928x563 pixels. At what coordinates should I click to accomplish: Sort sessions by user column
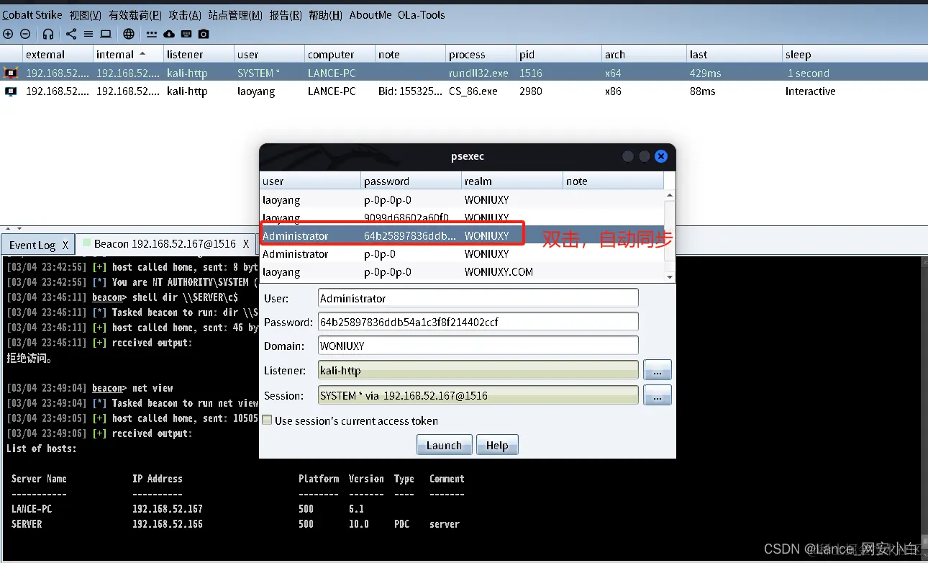click(x=268, y=54)
